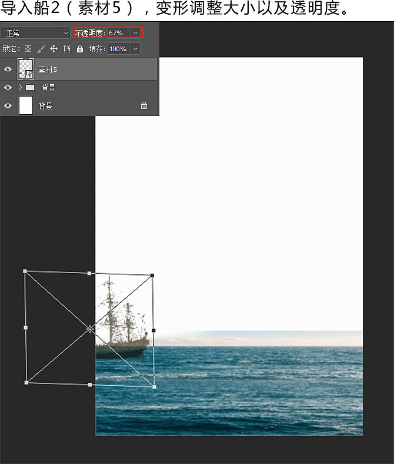Screen dimensions: 394x464
Task: Click the fill 100% input field
Action: [x=118, y=49]
